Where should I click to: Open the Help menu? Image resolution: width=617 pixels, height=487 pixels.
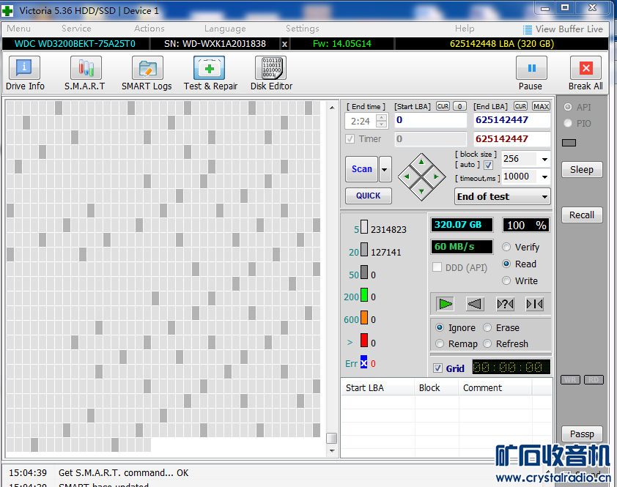click(x=465, y=29)
